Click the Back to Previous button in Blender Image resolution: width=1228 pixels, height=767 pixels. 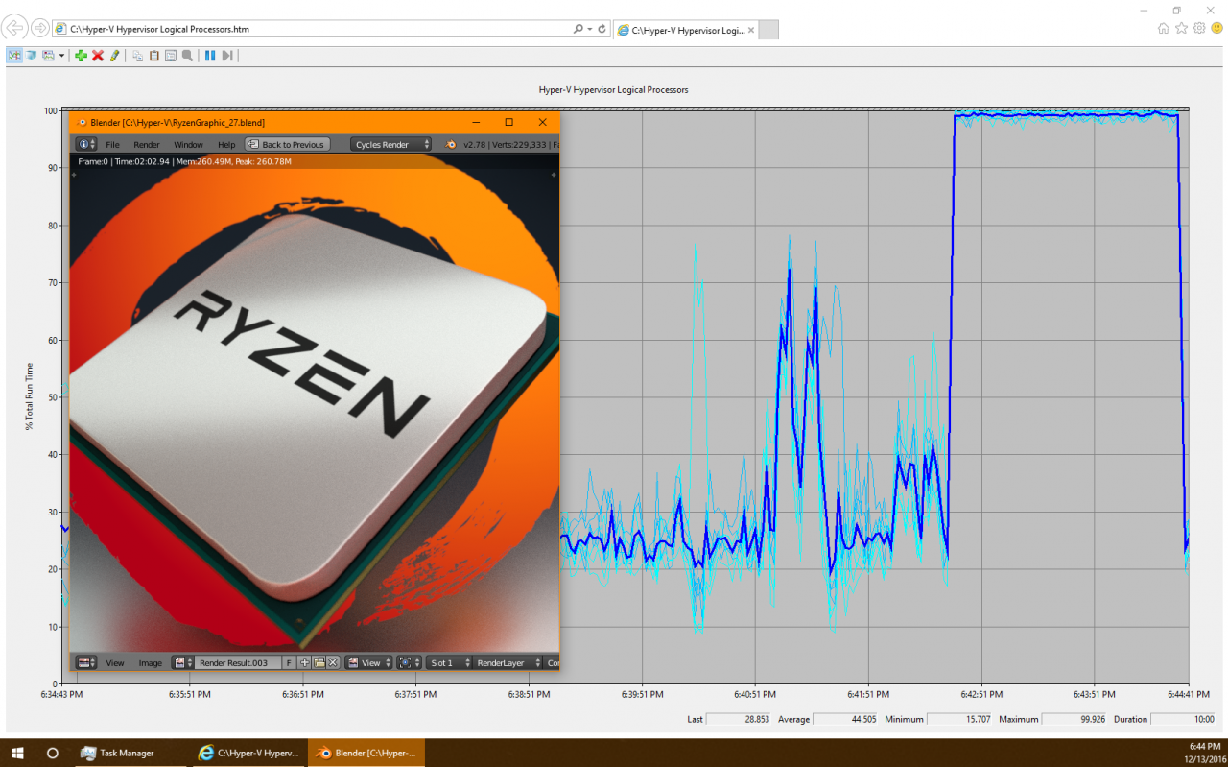point(287,144)
